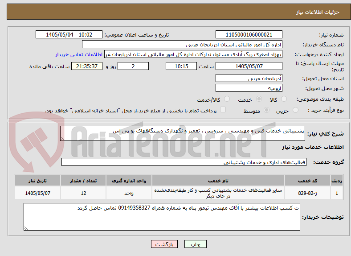Select the جزیی purchase type radio

coord(295,110)
